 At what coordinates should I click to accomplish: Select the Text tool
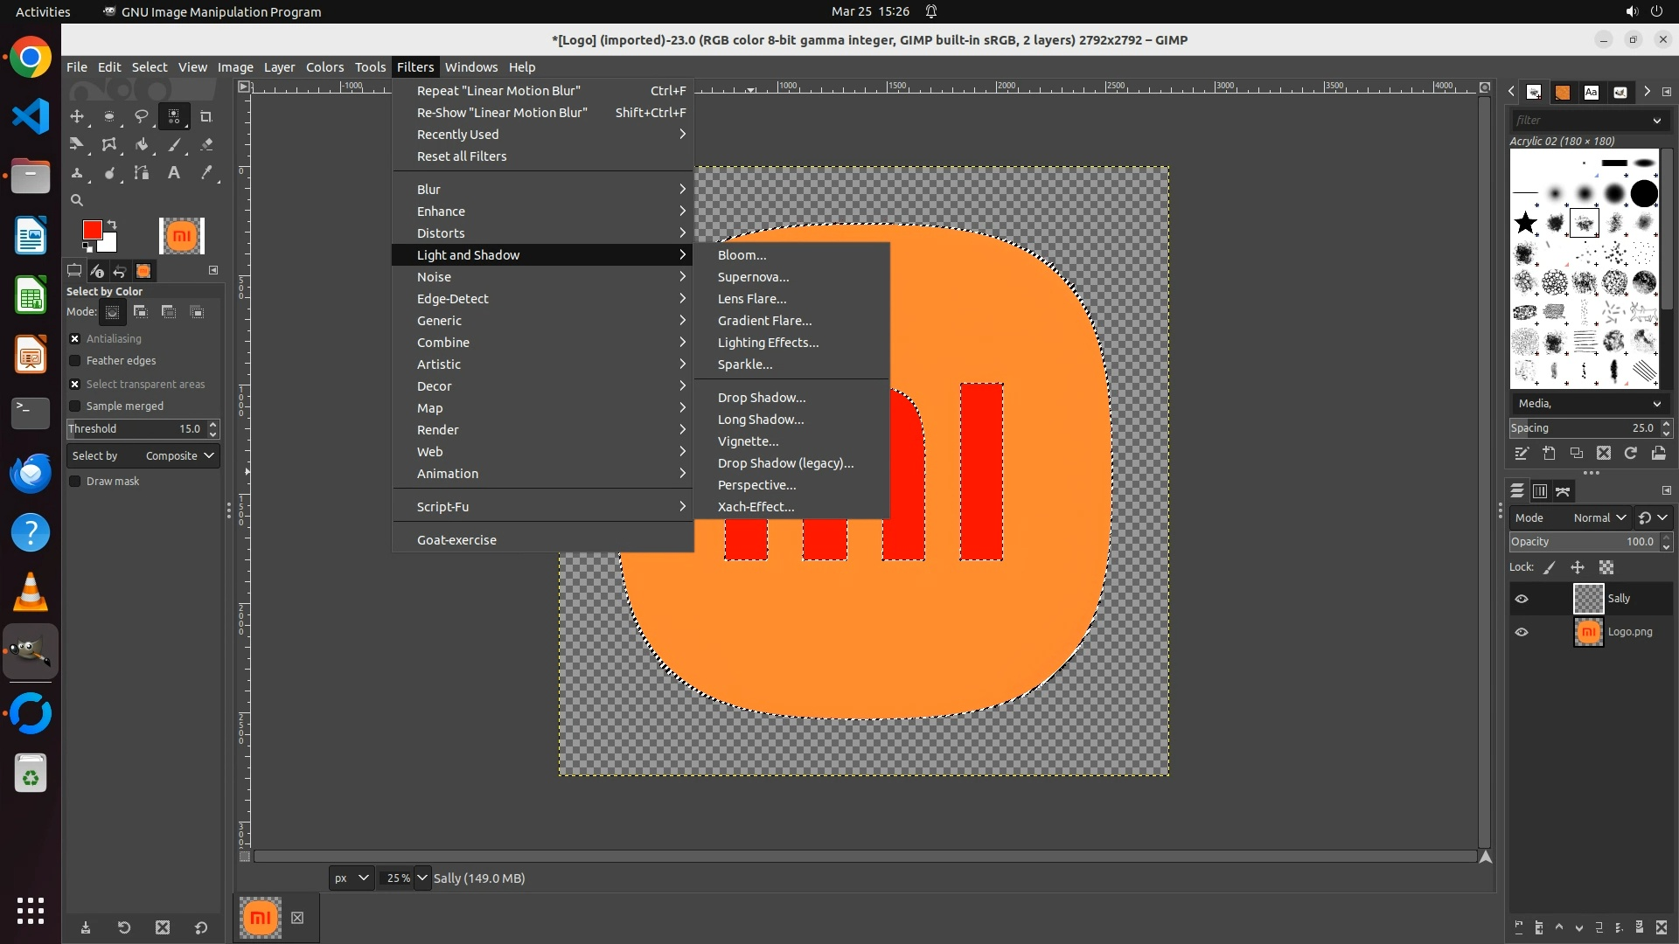(174, 173)
